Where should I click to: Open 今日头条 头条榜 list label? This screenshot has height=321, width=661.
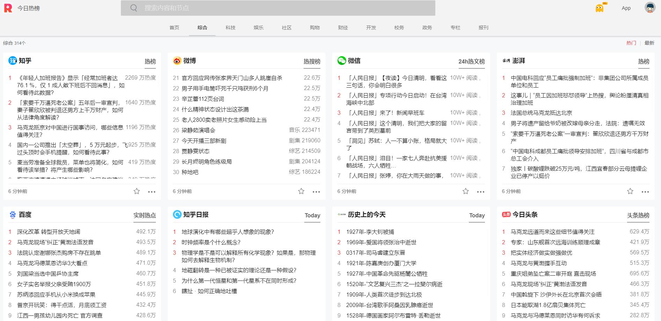point(638,215)
